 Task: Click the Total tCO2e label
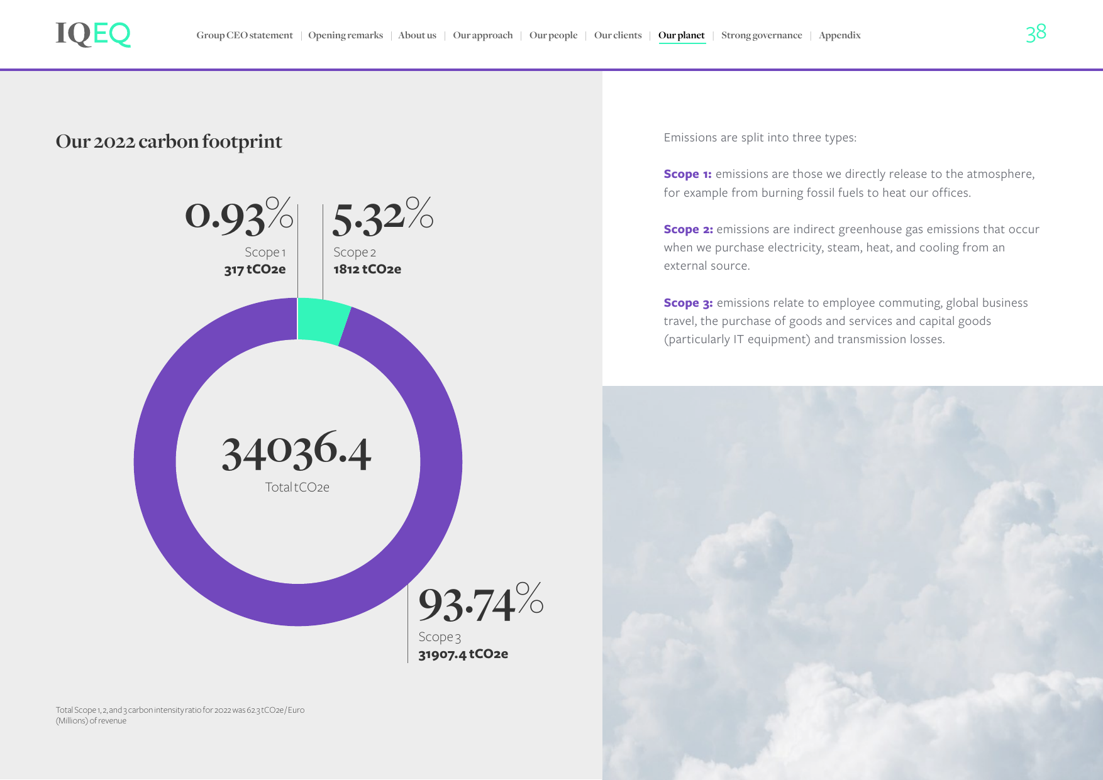(x=297, y=487)
